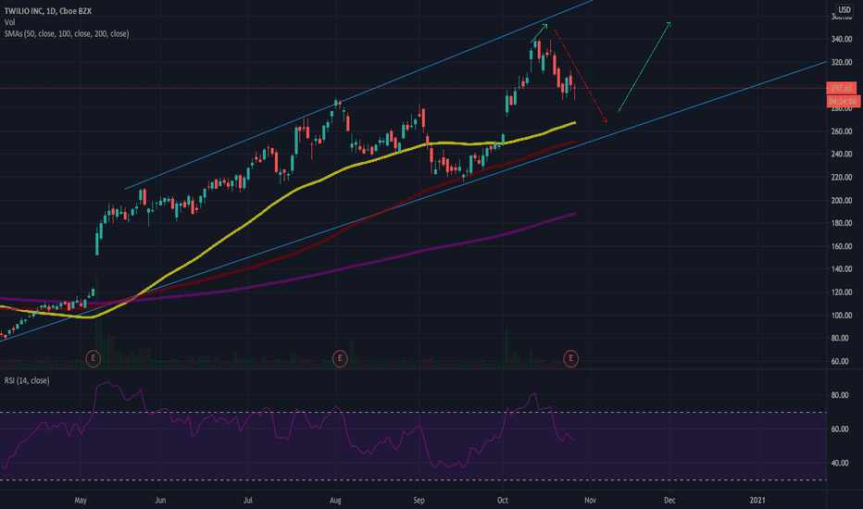The height and width of the screenshot is (509, 863).
Task: Click the 100.00 price scale label
Action: coord(842,316)
